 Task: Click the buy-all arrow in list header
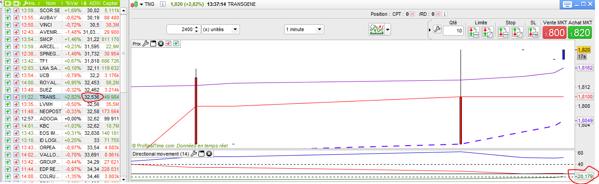click(8, 3)
